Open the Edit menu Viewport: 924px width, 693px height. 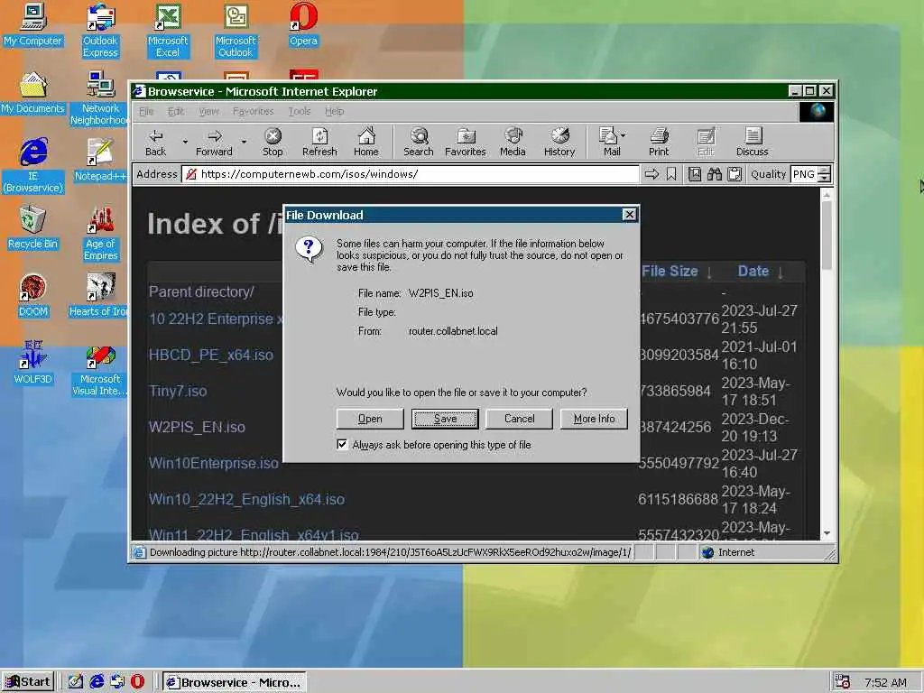pyautogui.click(x=176, y=111)
